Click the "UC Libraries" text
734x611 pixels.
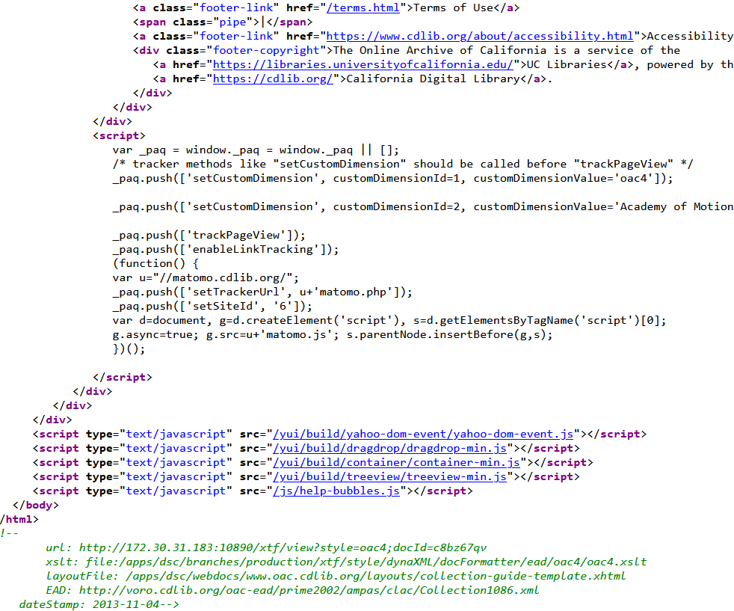567,64
